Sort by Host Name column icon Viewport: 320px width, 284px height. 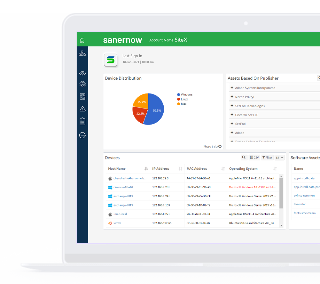click(146, 169)
